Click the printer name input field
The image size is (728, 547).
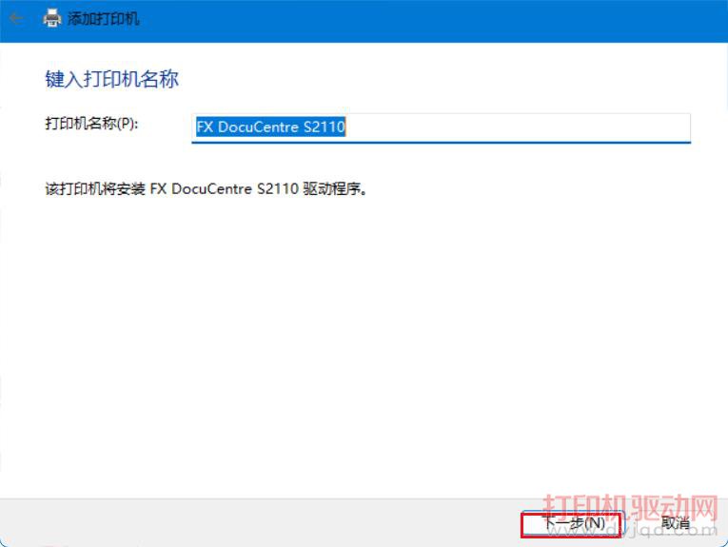[441, 127]
